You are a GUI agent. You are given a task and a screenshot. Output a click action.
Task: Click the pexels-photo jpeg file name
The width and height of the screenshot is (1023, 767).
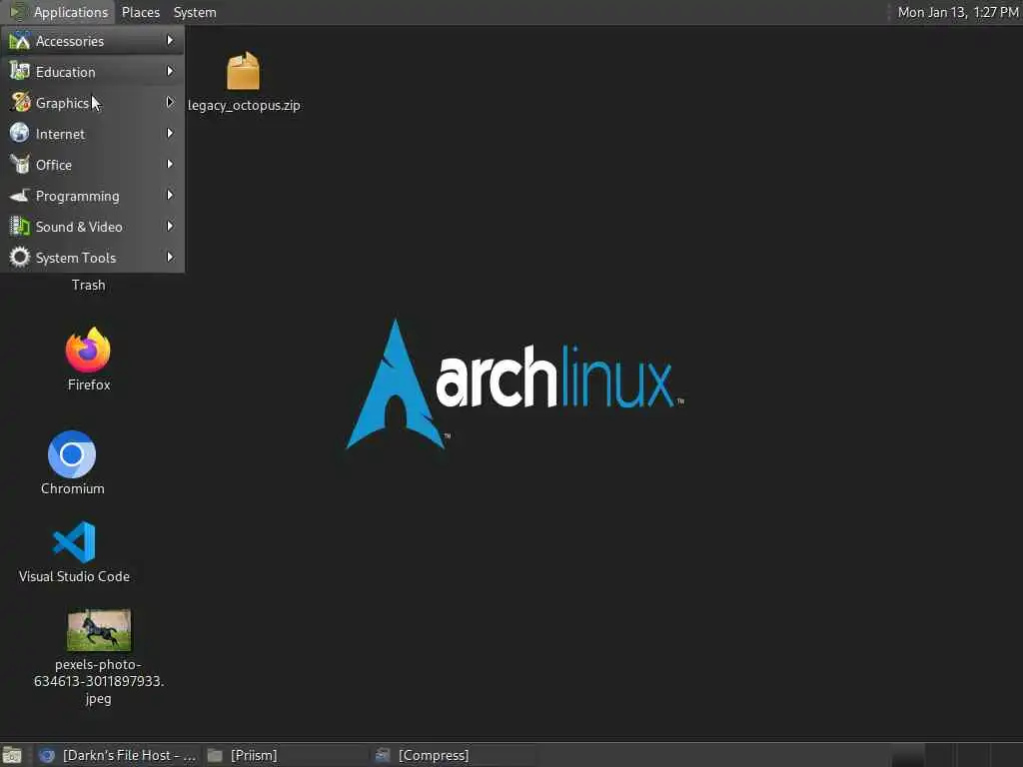point(99,681)
